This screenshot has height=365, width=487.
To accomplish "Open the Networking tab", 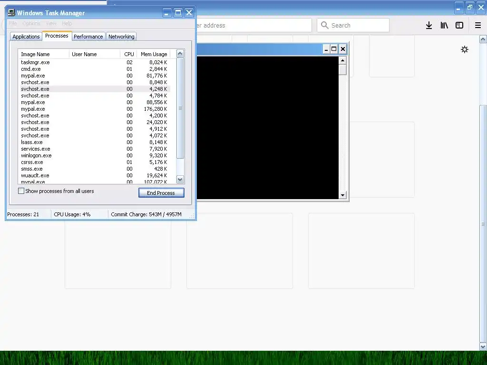I will click(121, 36).
